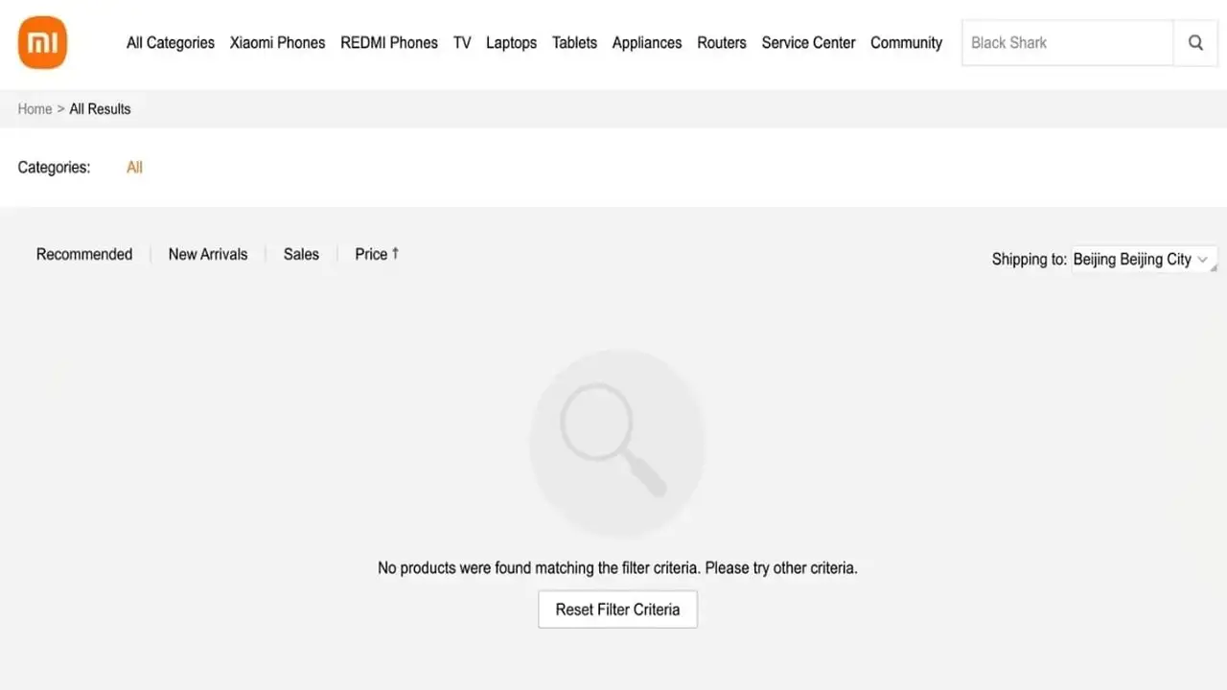Browse the Laptops category
Image resolution: width=1227 pixels, height=690 pixels.
(511, 43)
